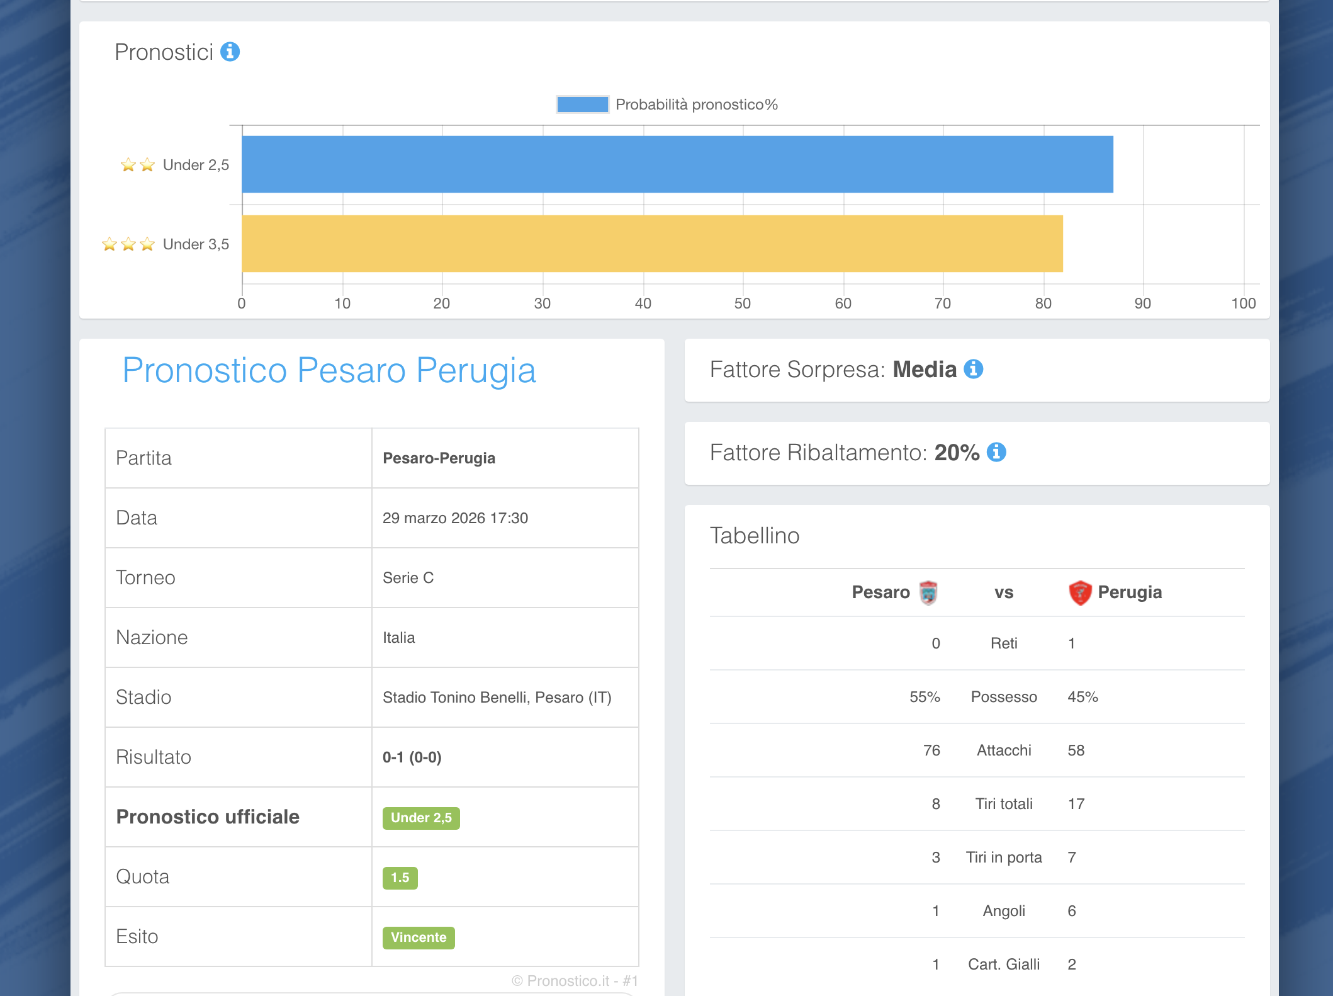The width and height of the screenshot is (1333, 996).
Task: Click the green Under 2,5 badge
Action: [421, 818]
